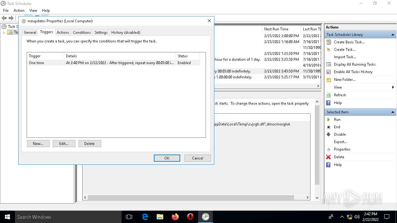
Task: Click the People tray icon
Action: tap(331, 217)
